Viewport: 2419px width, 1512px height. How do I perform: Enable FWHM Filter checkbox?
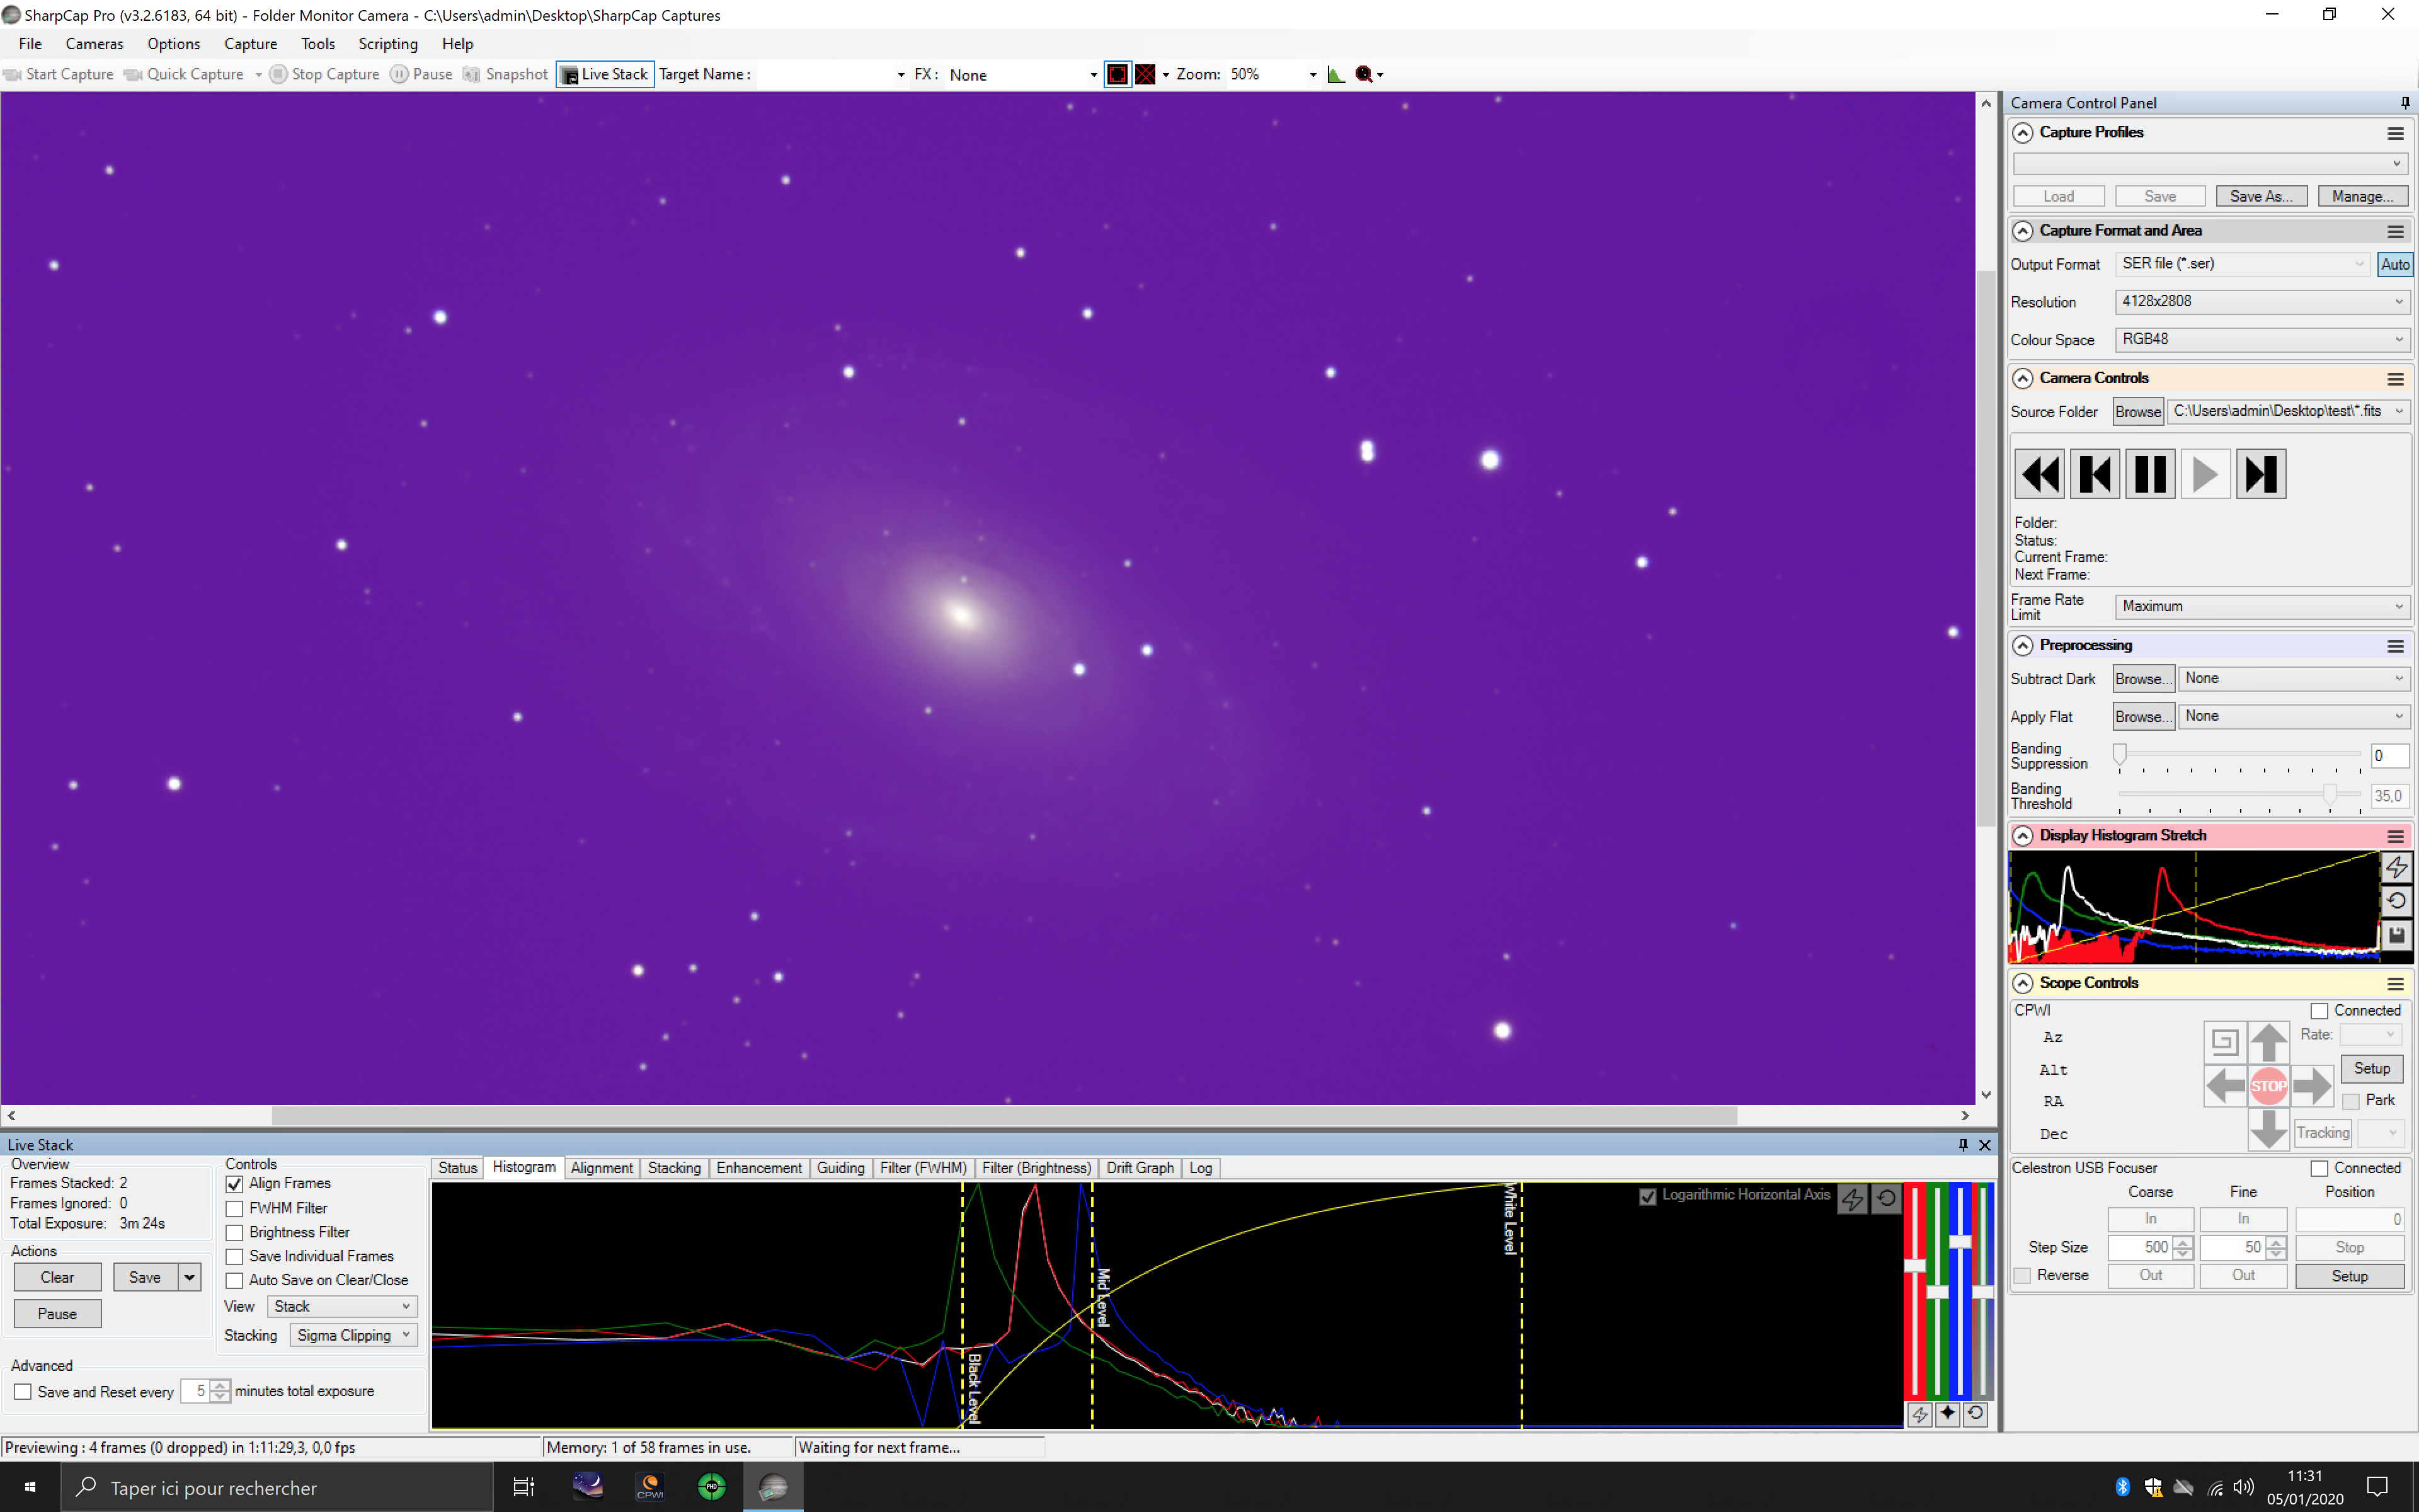pos(235,1208)
